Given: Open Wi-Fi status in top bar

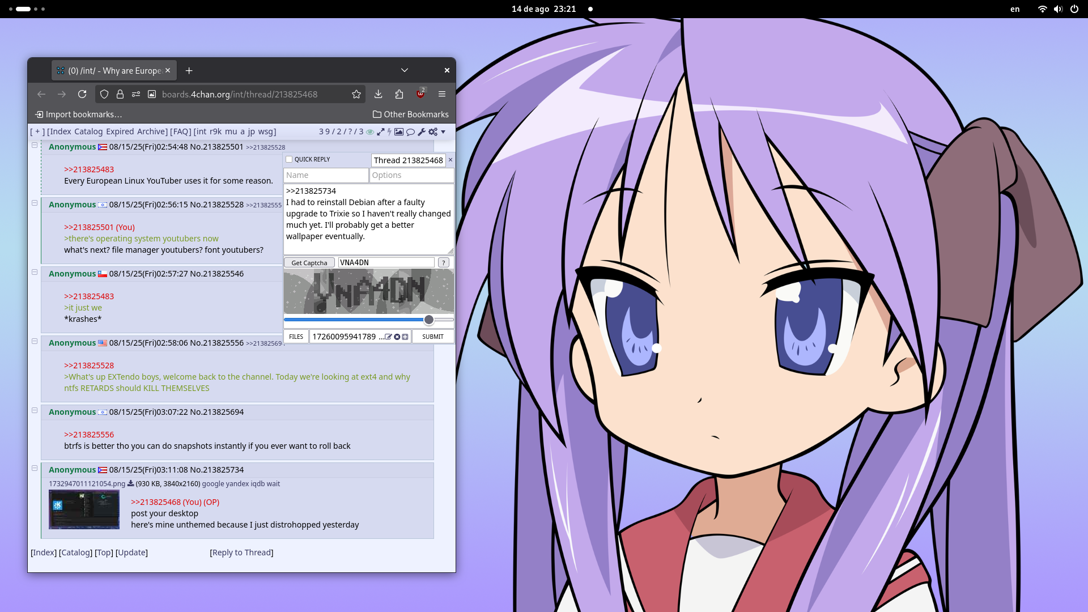Looking at the screenshot, I should [1042, 9].
